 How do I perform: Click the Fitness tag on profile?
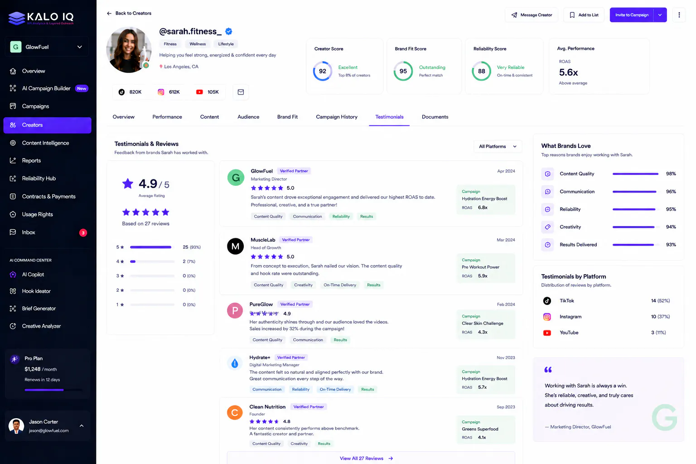pyautogui.click(x=170, y=44)
